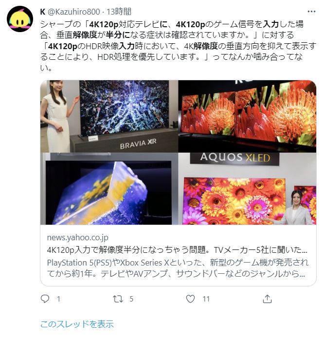Select the display name K

coord(43,12)
